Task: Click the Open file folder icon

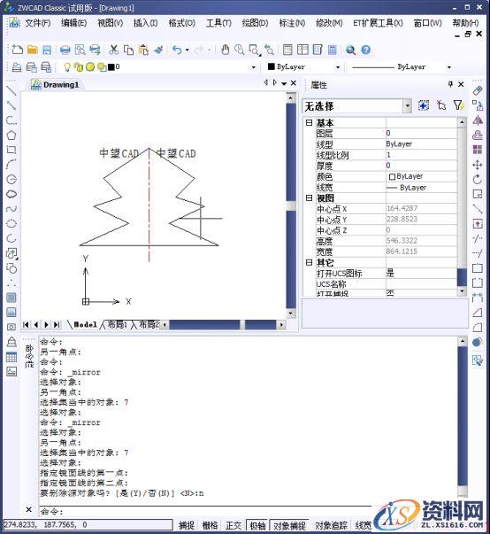Action: tap(33, 50)
